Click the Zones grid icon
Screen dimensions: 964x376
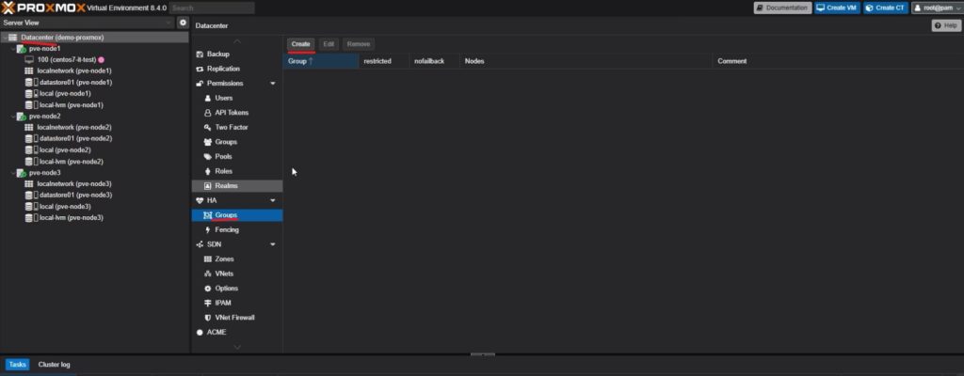click(x=208, y=259)
